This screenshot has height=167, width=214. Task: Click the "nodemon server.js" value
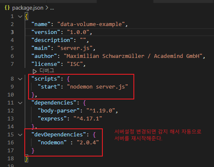click(97, 87)
